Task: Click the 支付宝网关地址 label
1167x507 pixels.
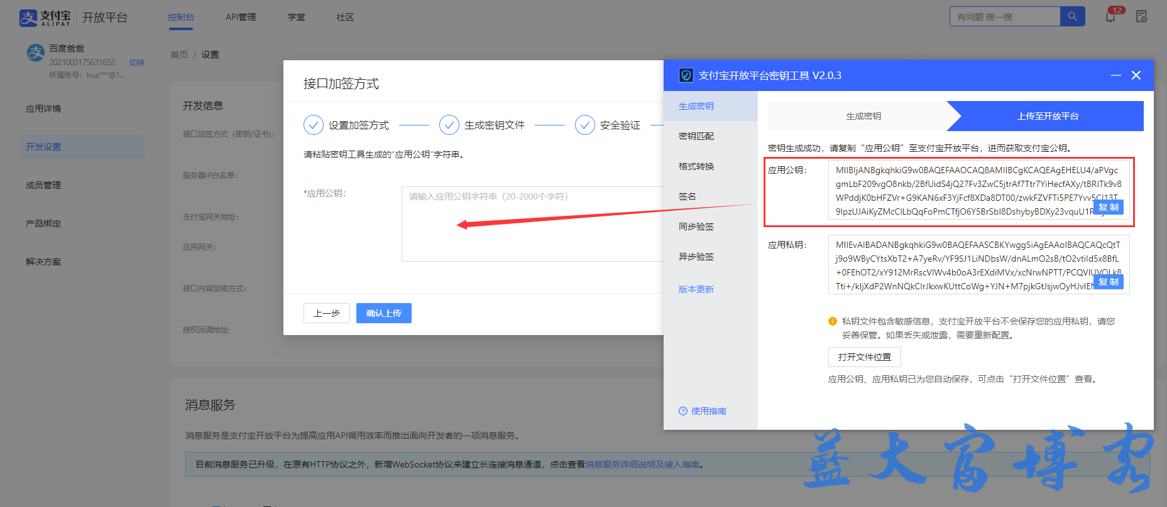Action: tap(211, 216)
